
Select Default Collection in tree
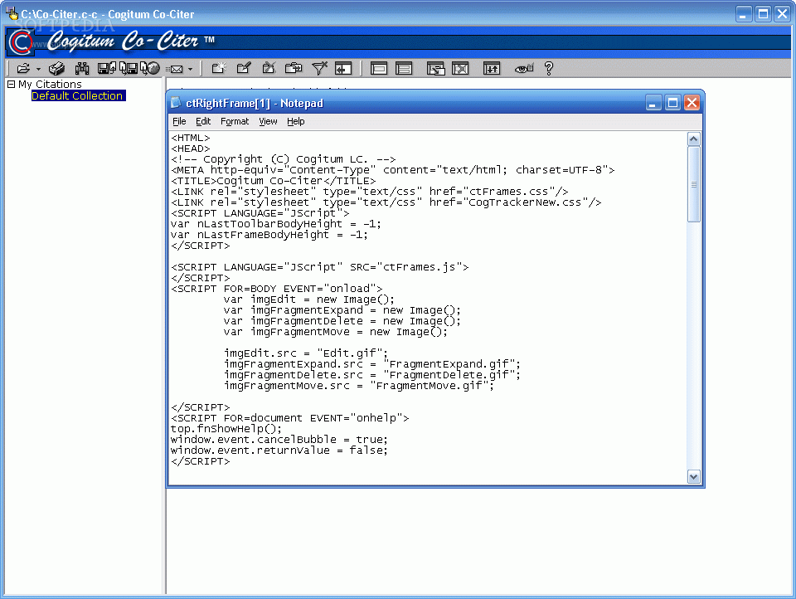(x=78, y=95)
